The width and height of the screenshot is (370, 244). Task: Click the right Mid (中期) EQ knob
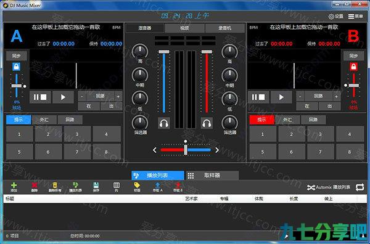[x=229, y=75]
